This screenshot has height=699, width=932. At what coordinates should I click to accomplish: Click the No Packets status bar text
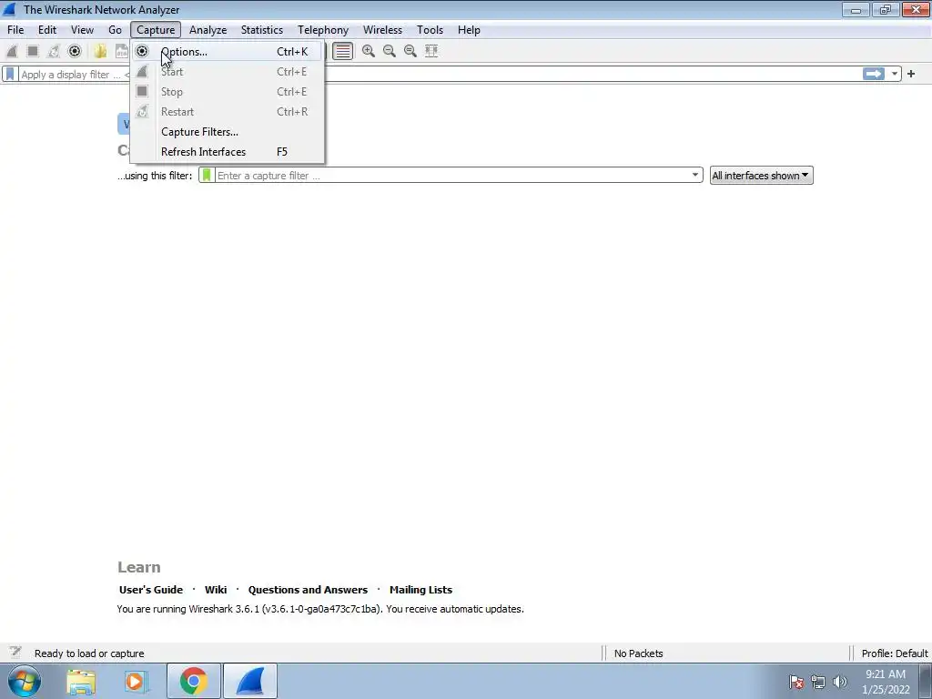(638, 653)
